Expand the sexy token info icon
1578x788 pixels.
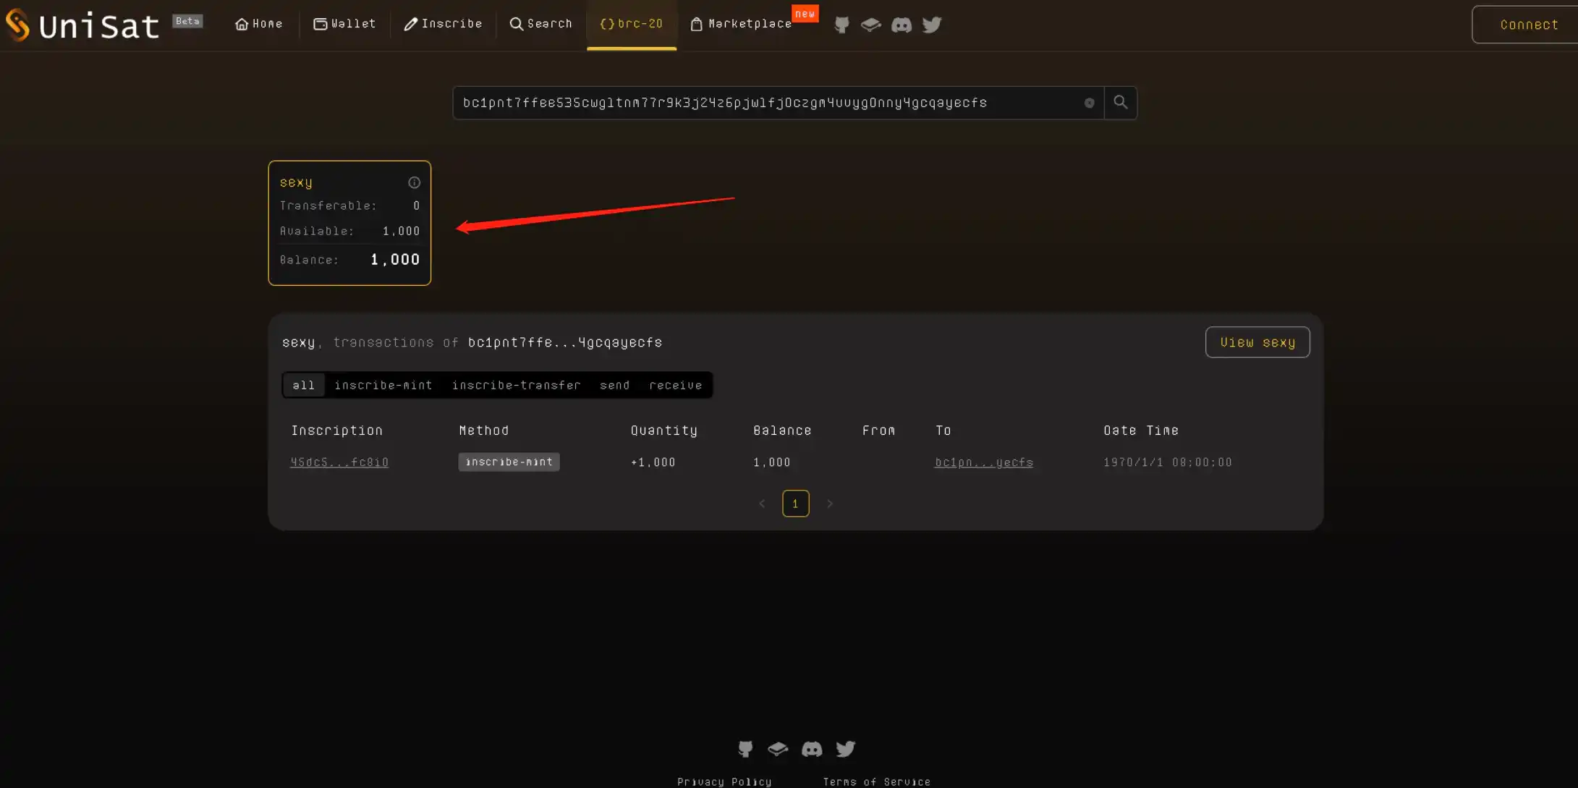(414, 182)
